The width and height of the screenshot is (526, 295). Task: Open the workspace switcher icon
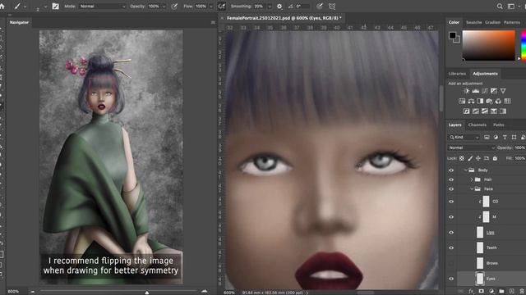[x=511, y=6]
